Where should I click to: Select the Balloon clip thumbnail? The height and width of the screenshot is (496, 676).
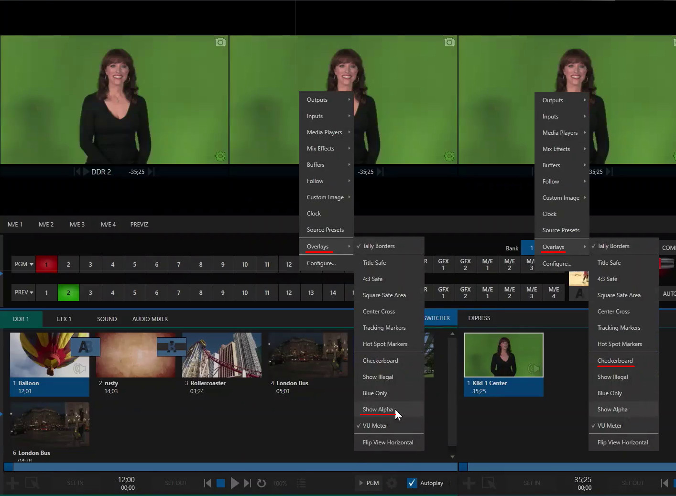click(x=50, y=355)
